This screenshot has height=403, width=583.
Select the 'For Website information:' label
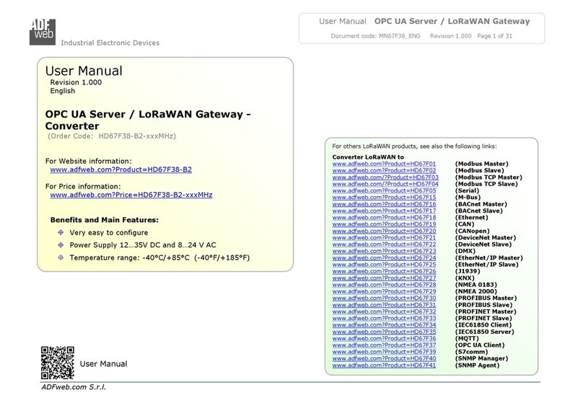click(x=89, y=161)
